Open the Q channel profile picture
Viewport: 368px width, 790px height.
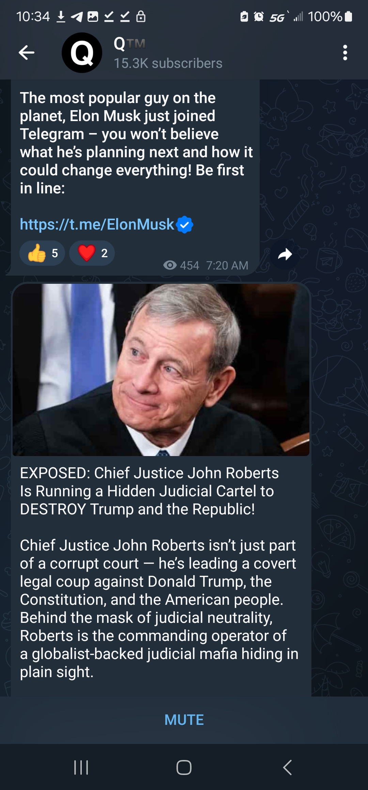(x=82, y=53)
